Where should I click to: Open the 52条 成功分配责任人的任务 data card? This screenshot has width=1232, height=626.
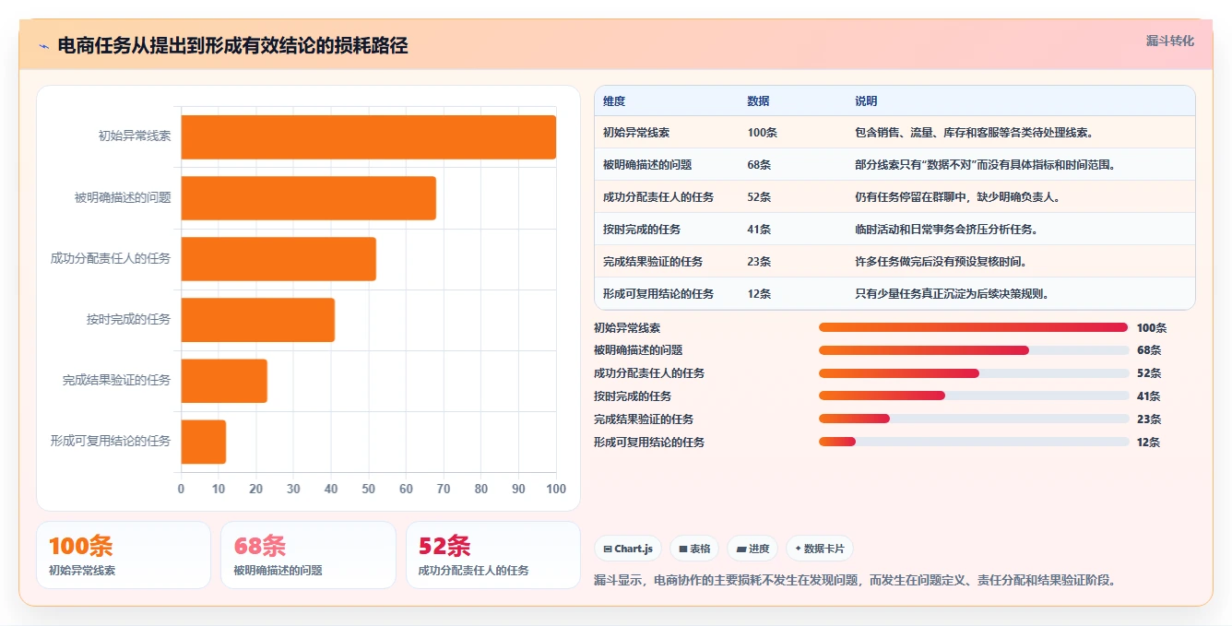[x=493, y=555]
